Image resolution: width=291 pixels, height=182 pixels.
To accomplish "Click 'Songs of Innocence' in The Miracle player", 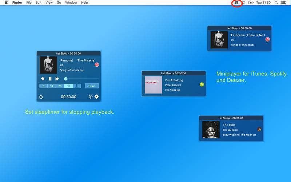I will coord(72,70).
